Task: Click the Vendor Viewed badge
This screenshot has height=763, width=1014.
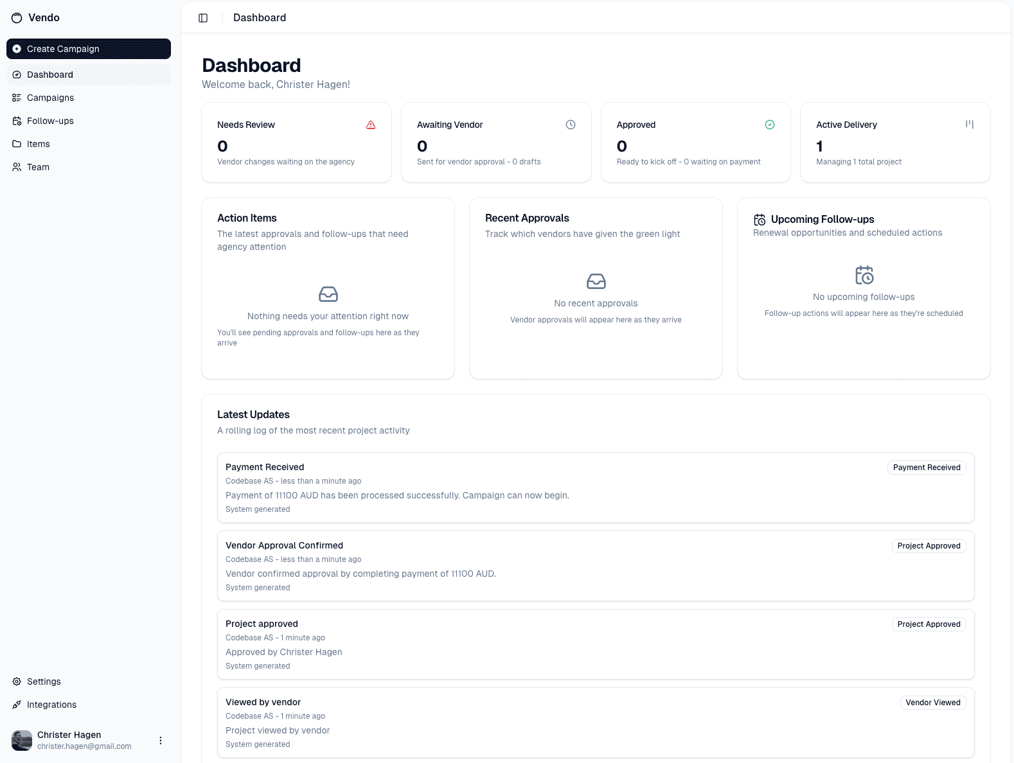Action: (x=932, y=703)
